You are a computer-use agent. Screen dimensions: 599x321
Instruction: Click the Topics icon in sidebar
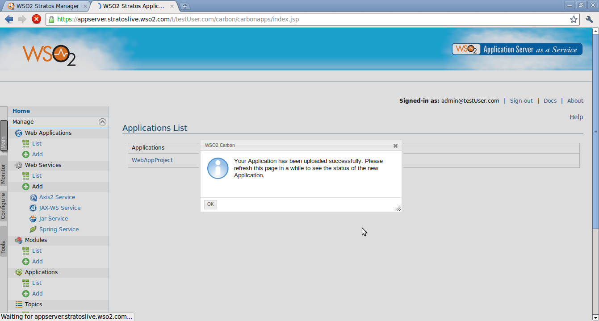18,304
